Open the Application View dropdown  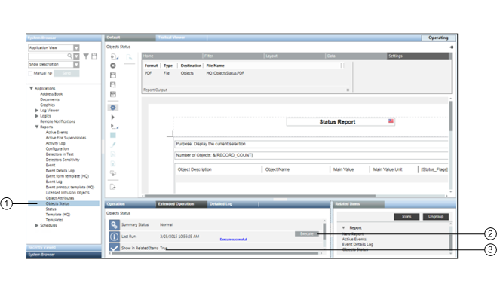pos(76,47)
